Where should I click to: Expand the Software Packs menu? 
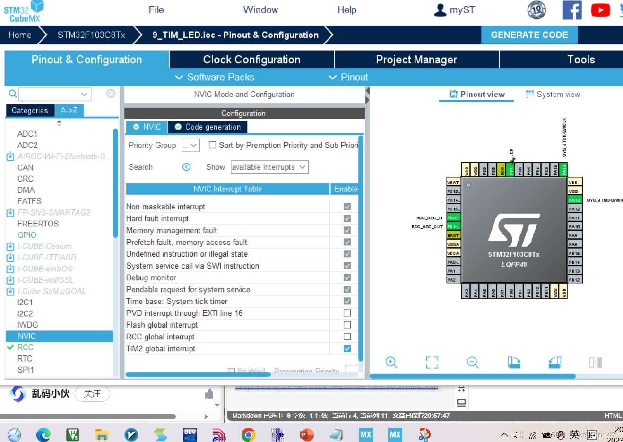coord(215,77)
